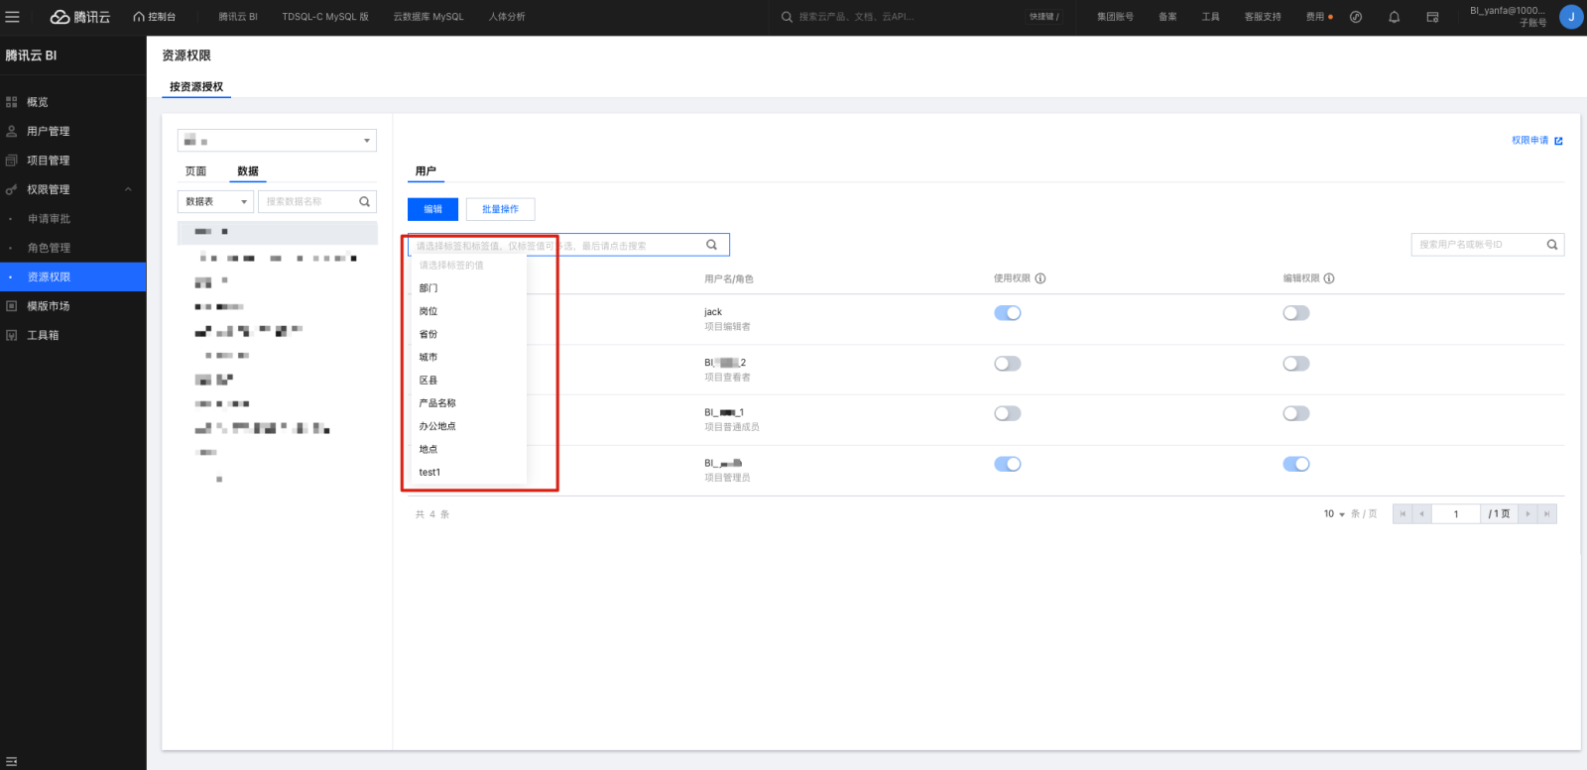
Task: Toggle use permission for the 项目管理员 user
Action: pos(1008,464)
